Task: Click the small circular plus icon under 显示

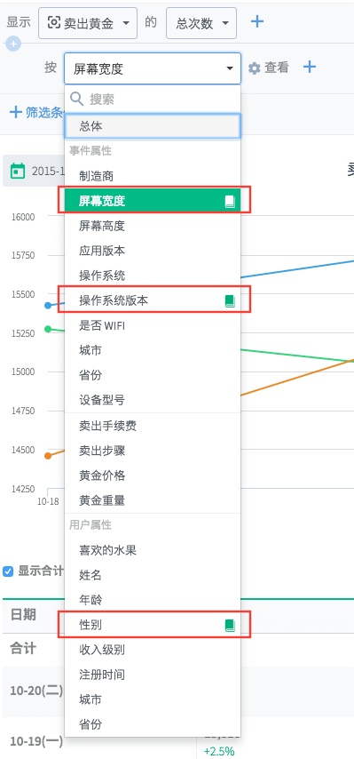Action: [x=13, y=44]
